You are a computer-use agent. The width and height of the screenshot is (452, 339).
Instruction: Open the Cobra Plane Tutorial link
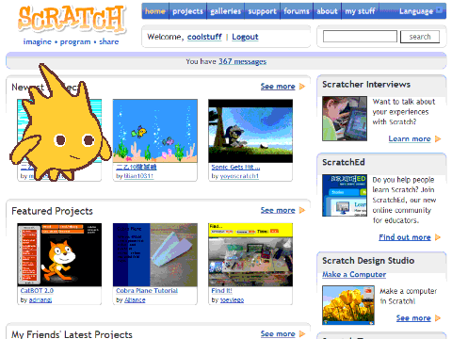(147, 291)
